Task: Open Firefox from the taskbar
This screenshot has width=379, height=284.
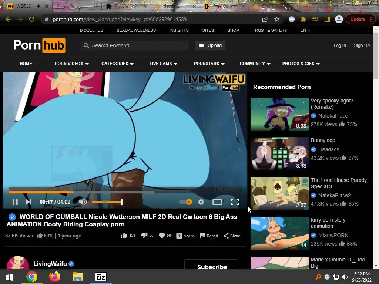Action: [55, 277]
